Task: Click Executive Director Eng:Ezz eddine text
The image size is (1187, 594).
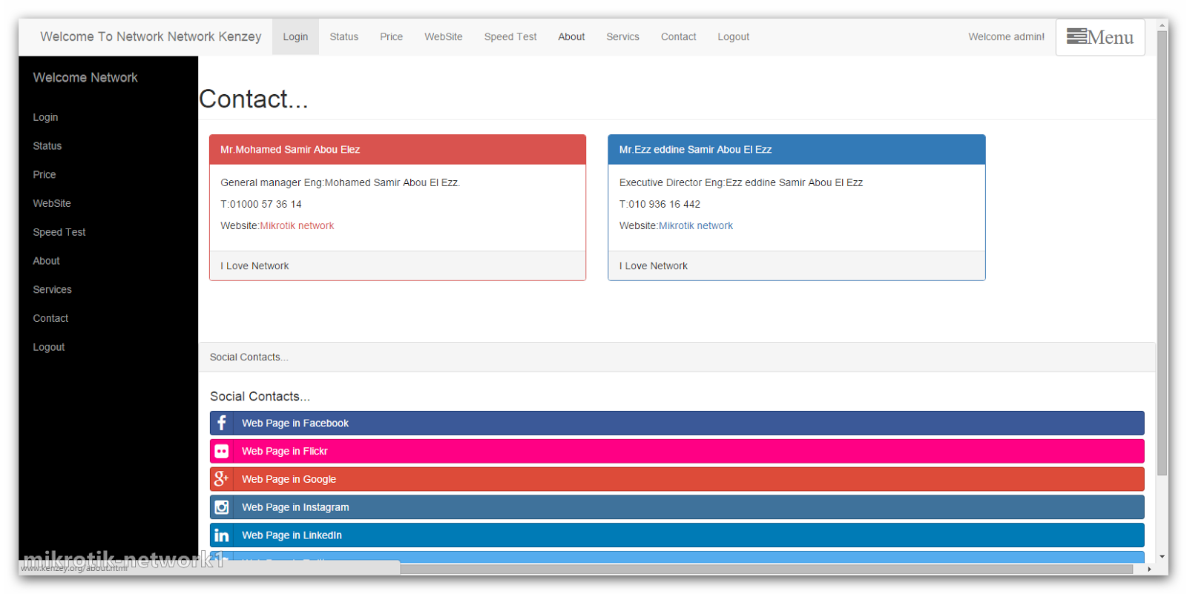Action: (x=741, y=183)
